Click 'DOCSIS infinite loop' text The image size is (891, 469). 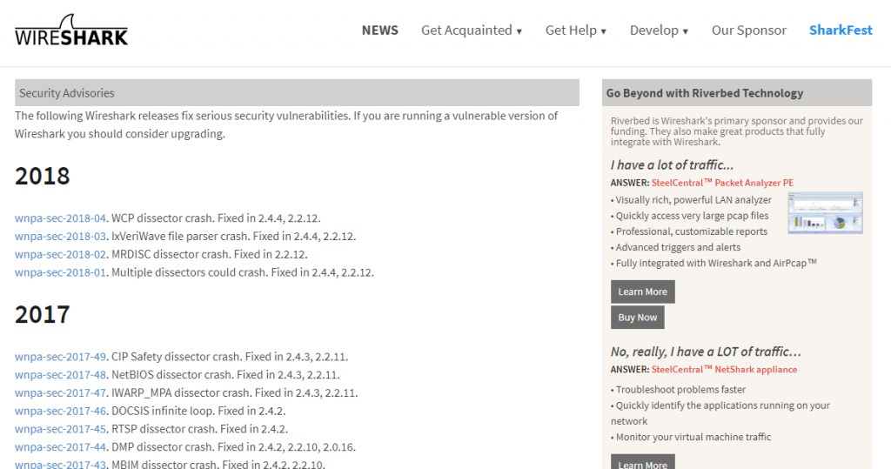(x=161, y=411)
